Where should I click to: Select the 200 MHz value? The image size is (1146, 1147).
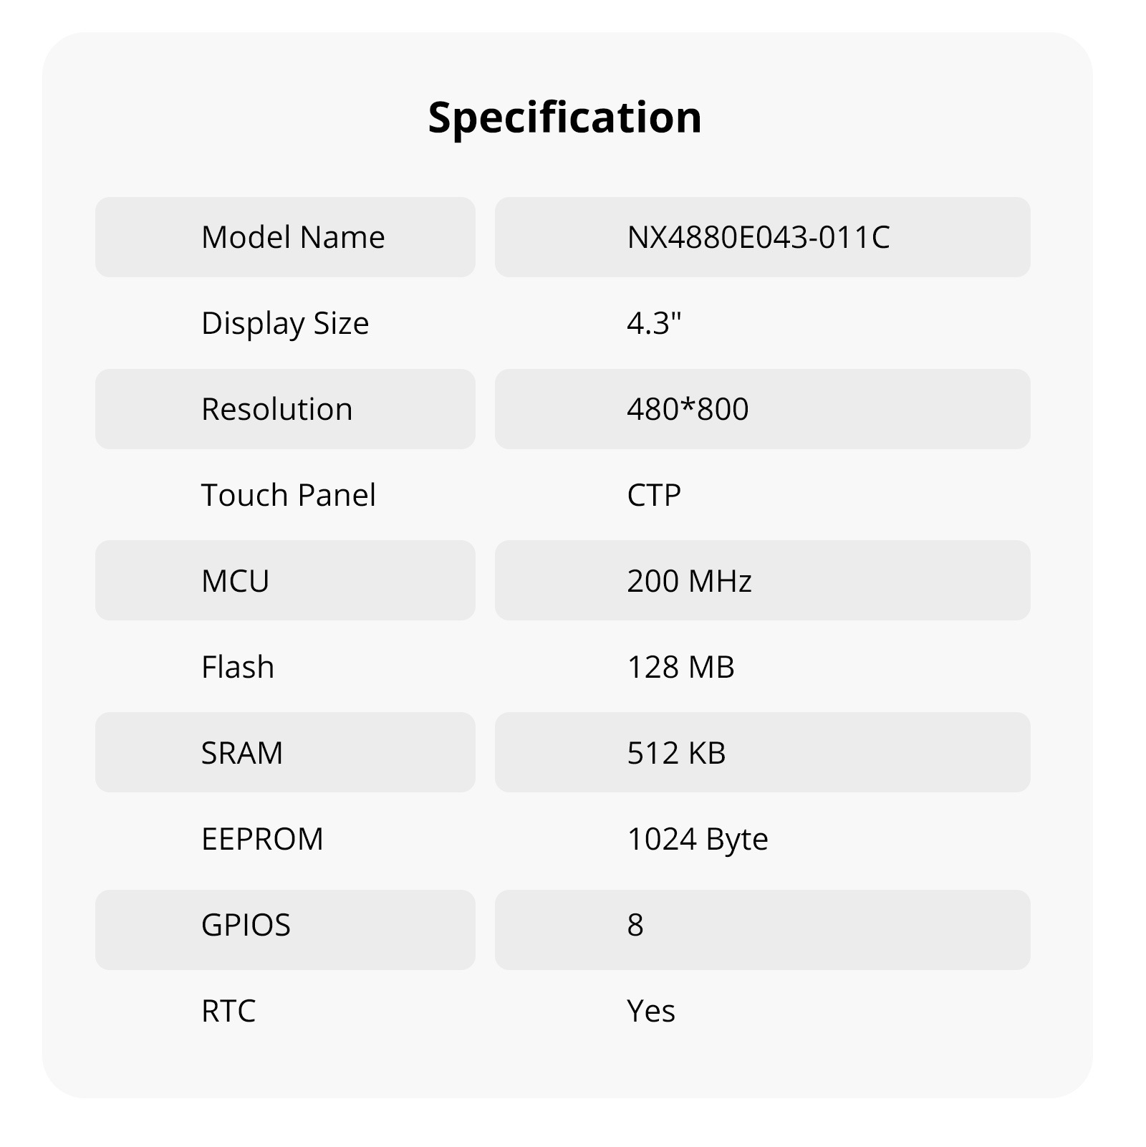point(689,581)
